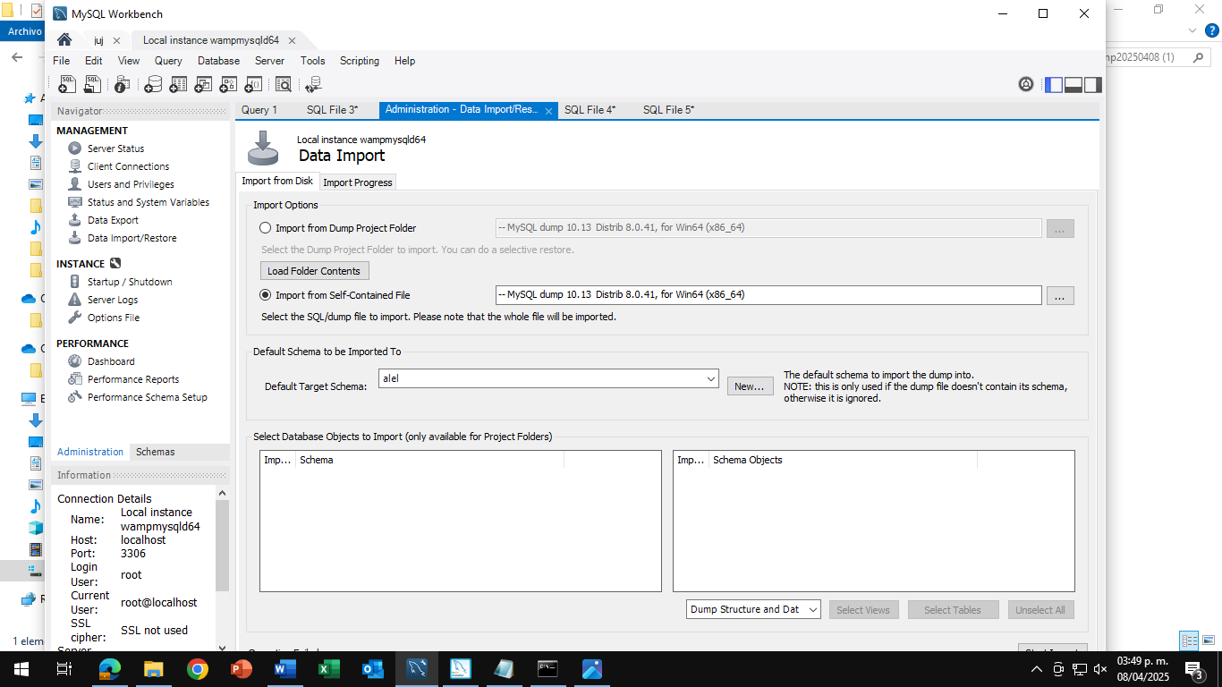Switch to the Schemas navigator tab

coord(156,452)
